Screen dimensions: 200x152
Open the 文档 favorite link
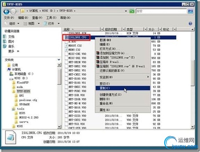[11, 37]
